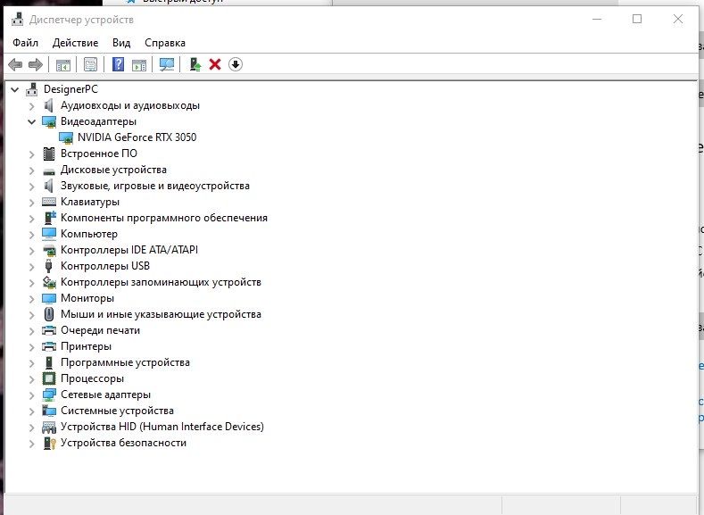This screenshot has width=704, height=515.
Task: Open the Файл menu
Action: [25, 43]
